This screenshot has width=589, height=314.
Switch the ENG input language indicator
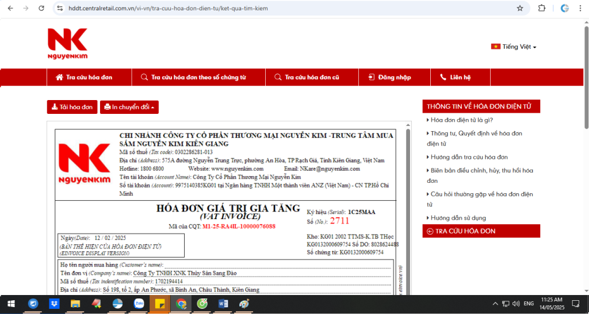529,304
